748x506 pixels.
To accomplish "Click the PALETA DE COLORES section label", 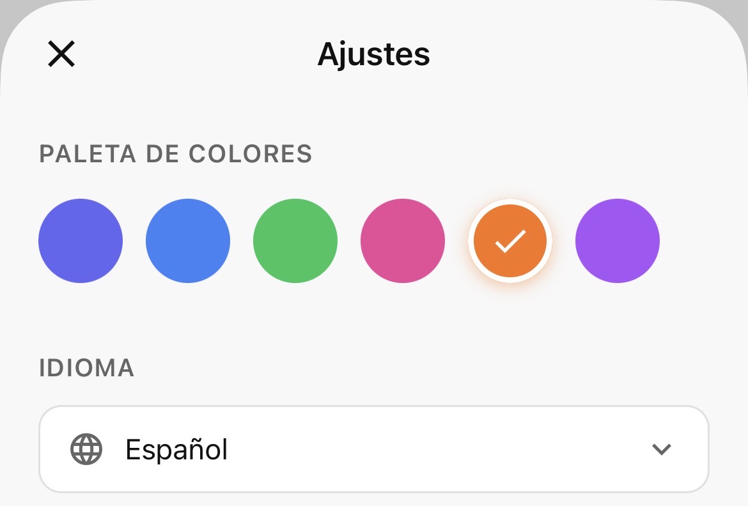I will pos(176,154).
